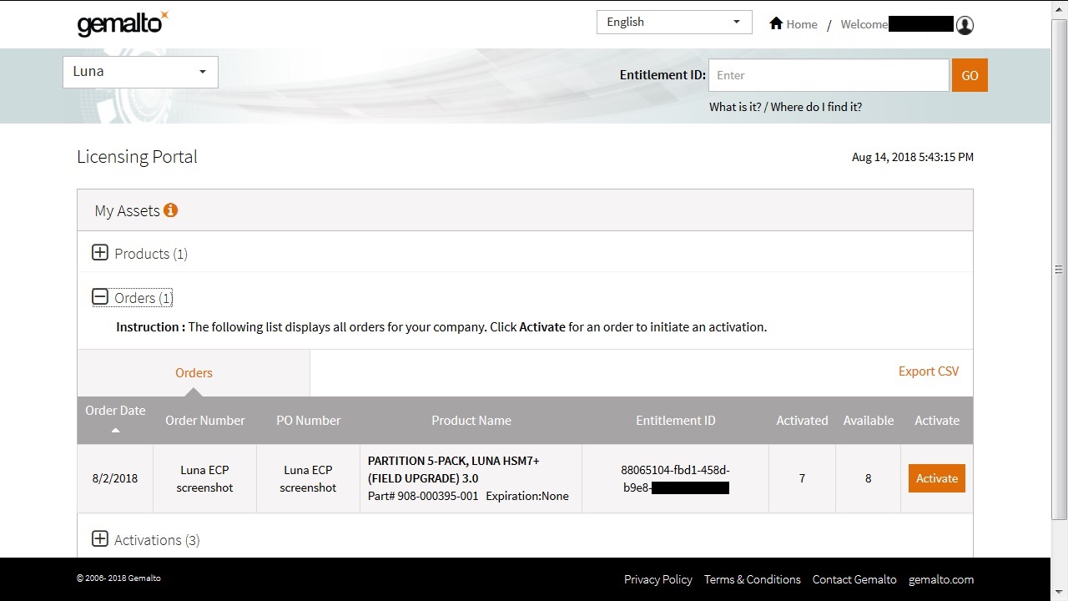Open the Luna product dropdown
The height and width of the screenshot is (601, 1068).
[x=140, y=72]
